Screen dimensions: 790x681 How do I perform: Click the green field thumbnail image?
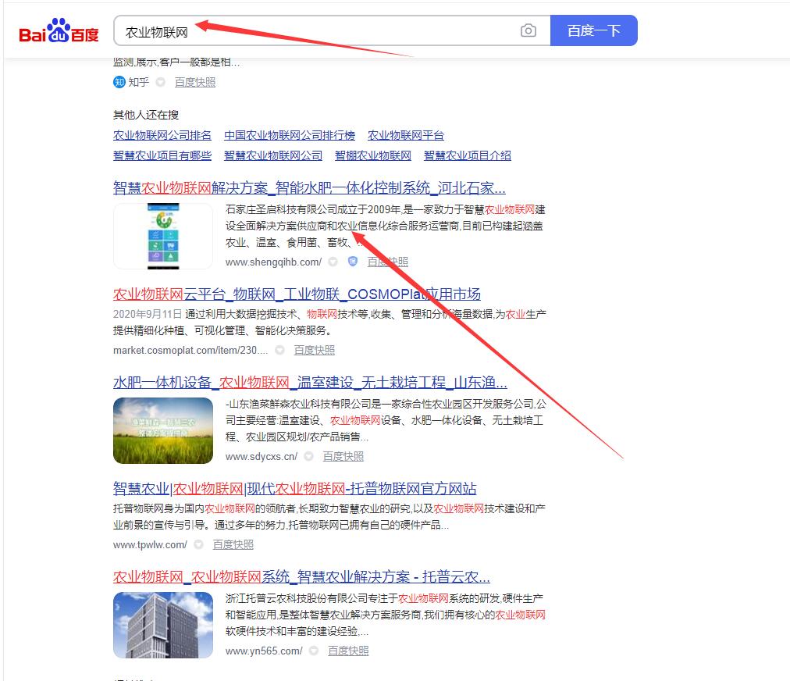click(x=163, y=430)
